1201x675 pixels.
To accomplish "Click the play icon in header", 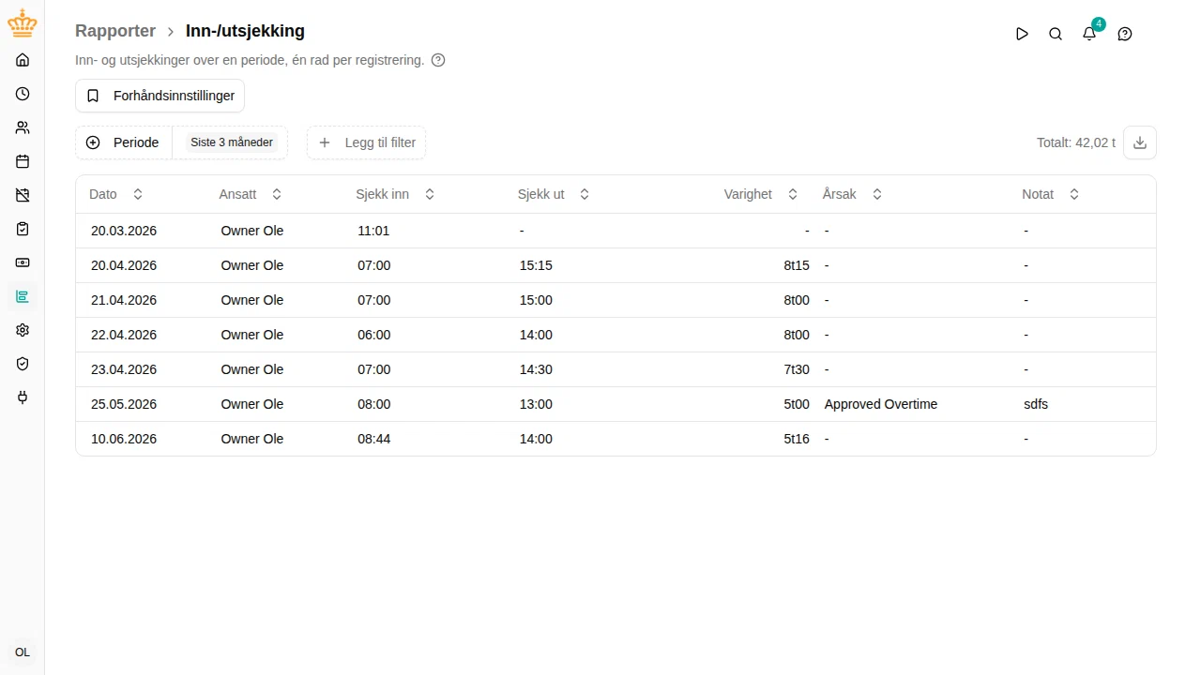I will (1022, 34).
